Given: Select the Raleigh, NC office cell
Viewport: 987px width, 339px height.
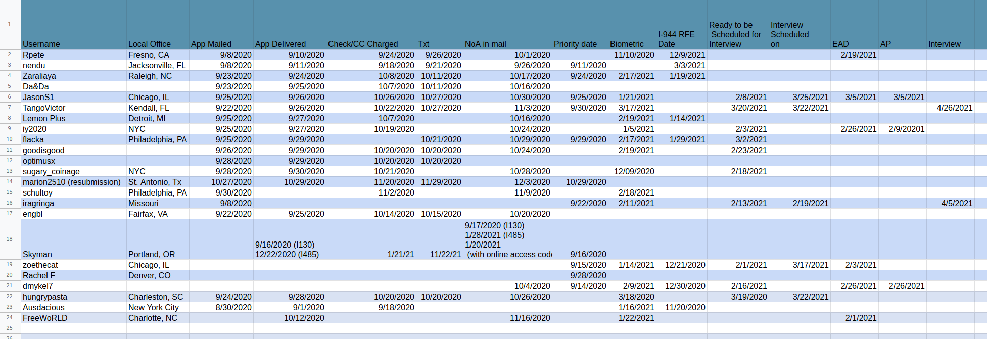Looking at the screenshot, I should click(x=158, y=76).
